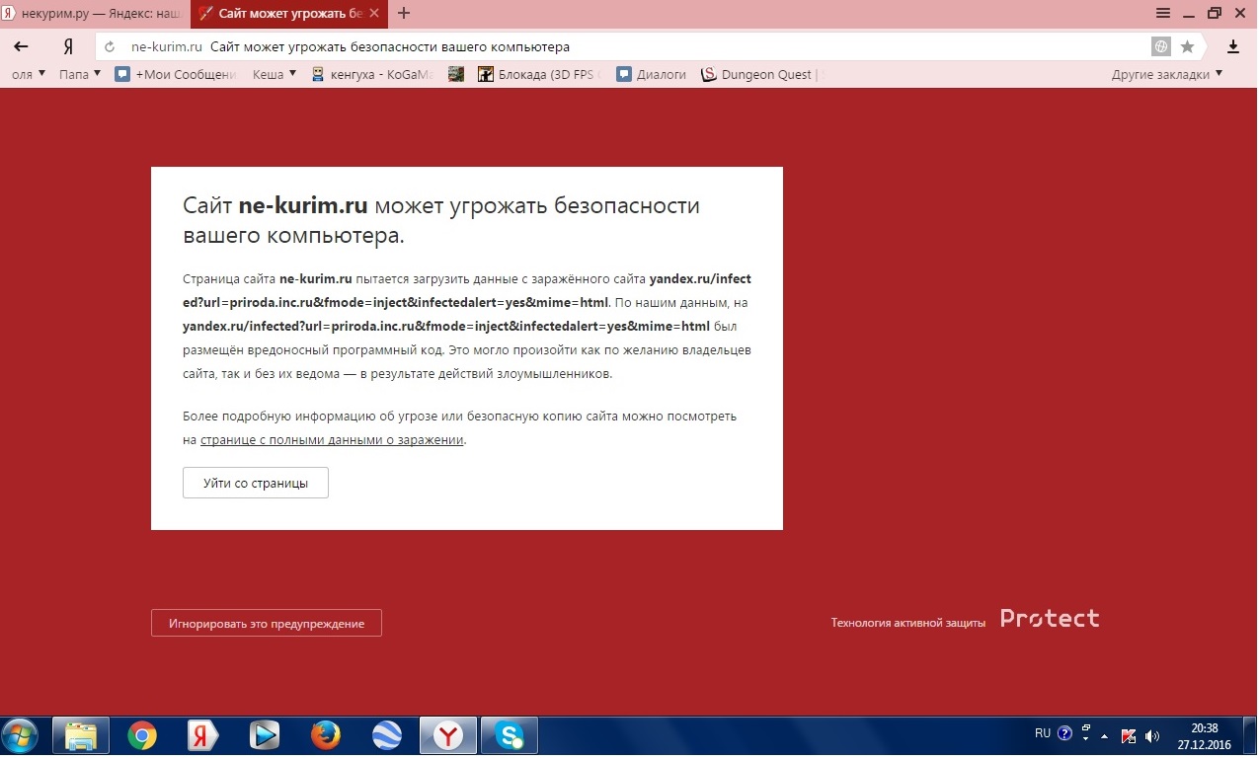Show hidden tray icons arrow
Image resolution: width=1259 pixels, height=759 pixels.
(1105, 736)
